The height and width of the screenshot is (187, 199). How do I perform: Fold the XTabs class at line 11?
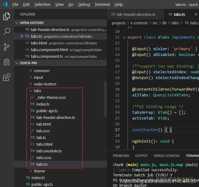[124, 37]
